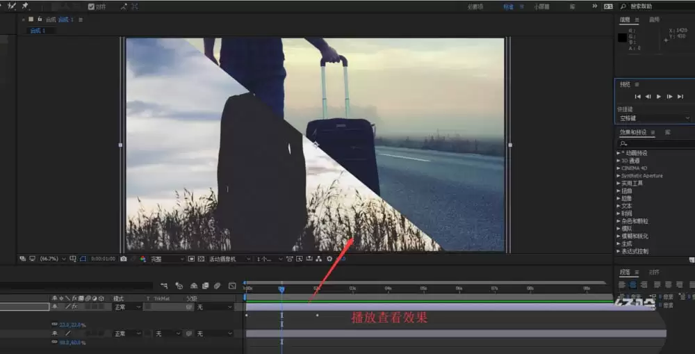The width and height of the screenshot is (695, 354).
Task: Open the channel and color management icon
Action: (x=142, y=259)
